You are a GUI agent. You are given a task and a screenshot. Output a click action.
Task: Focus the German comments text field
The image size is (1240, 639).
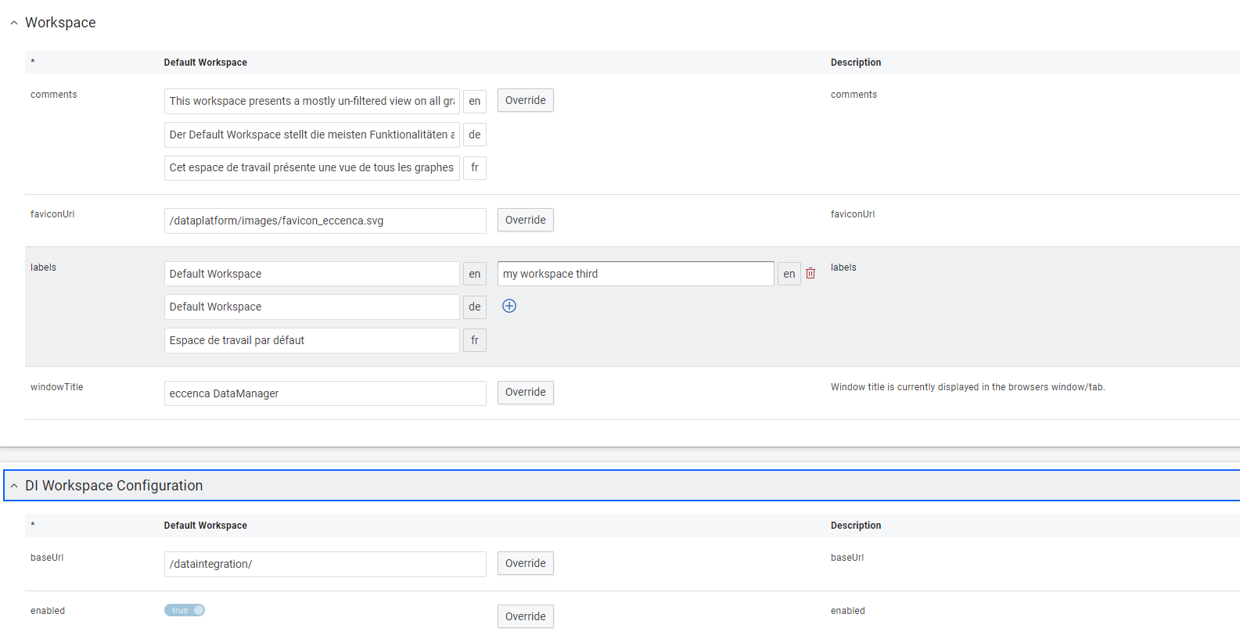pyautogui.click(x=312, y=135)
